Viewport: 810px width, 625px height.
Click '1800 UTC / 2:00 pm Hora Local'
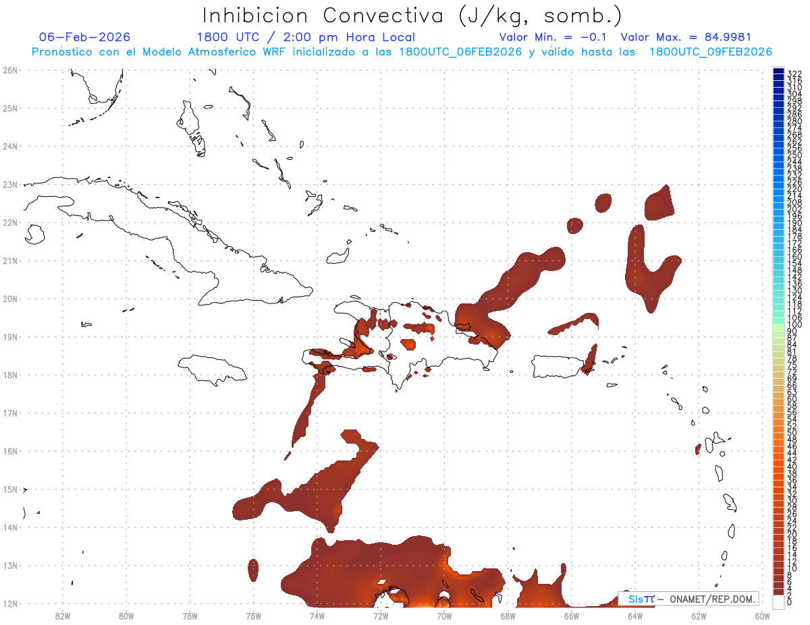306,37
